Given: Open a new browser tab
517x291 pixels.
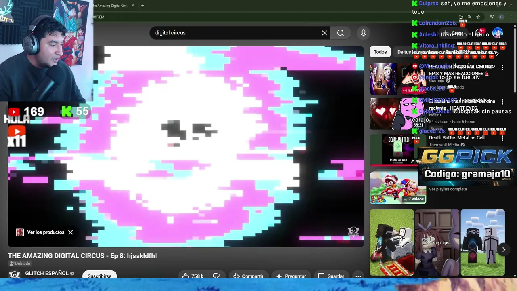Looking at the screenshot, I should pos(143,6).
